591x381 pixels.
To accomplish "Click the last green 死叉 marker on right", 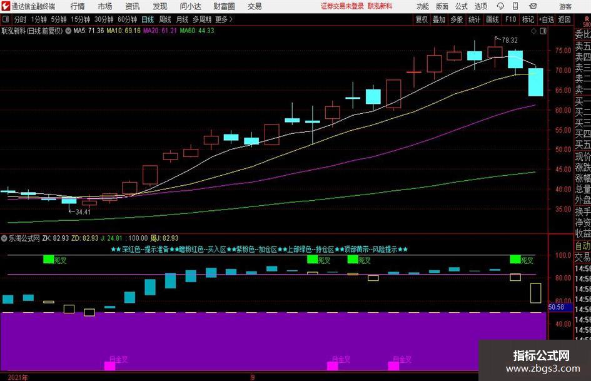I will pyautogui.click(x=515, y=259).
